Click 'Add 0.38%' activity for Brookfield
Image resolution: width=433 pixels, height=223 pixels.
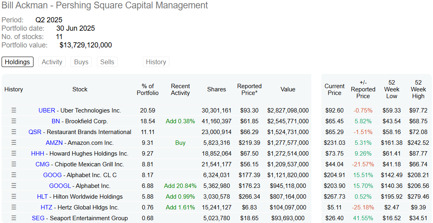[x=180, y=121]
